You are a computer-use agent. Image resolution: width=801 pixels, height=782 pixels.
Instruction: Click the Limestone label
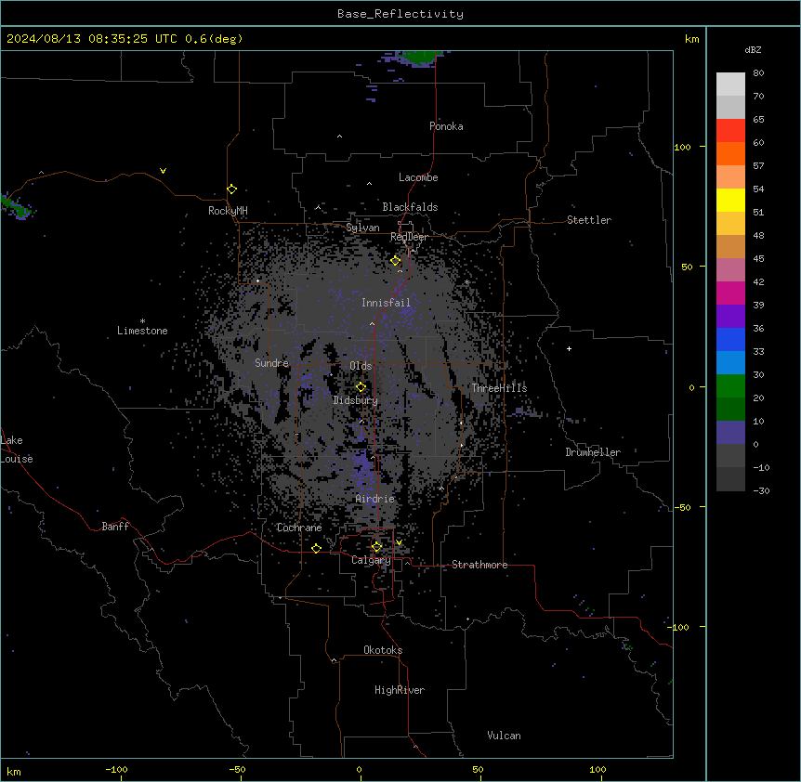point(142,331)
